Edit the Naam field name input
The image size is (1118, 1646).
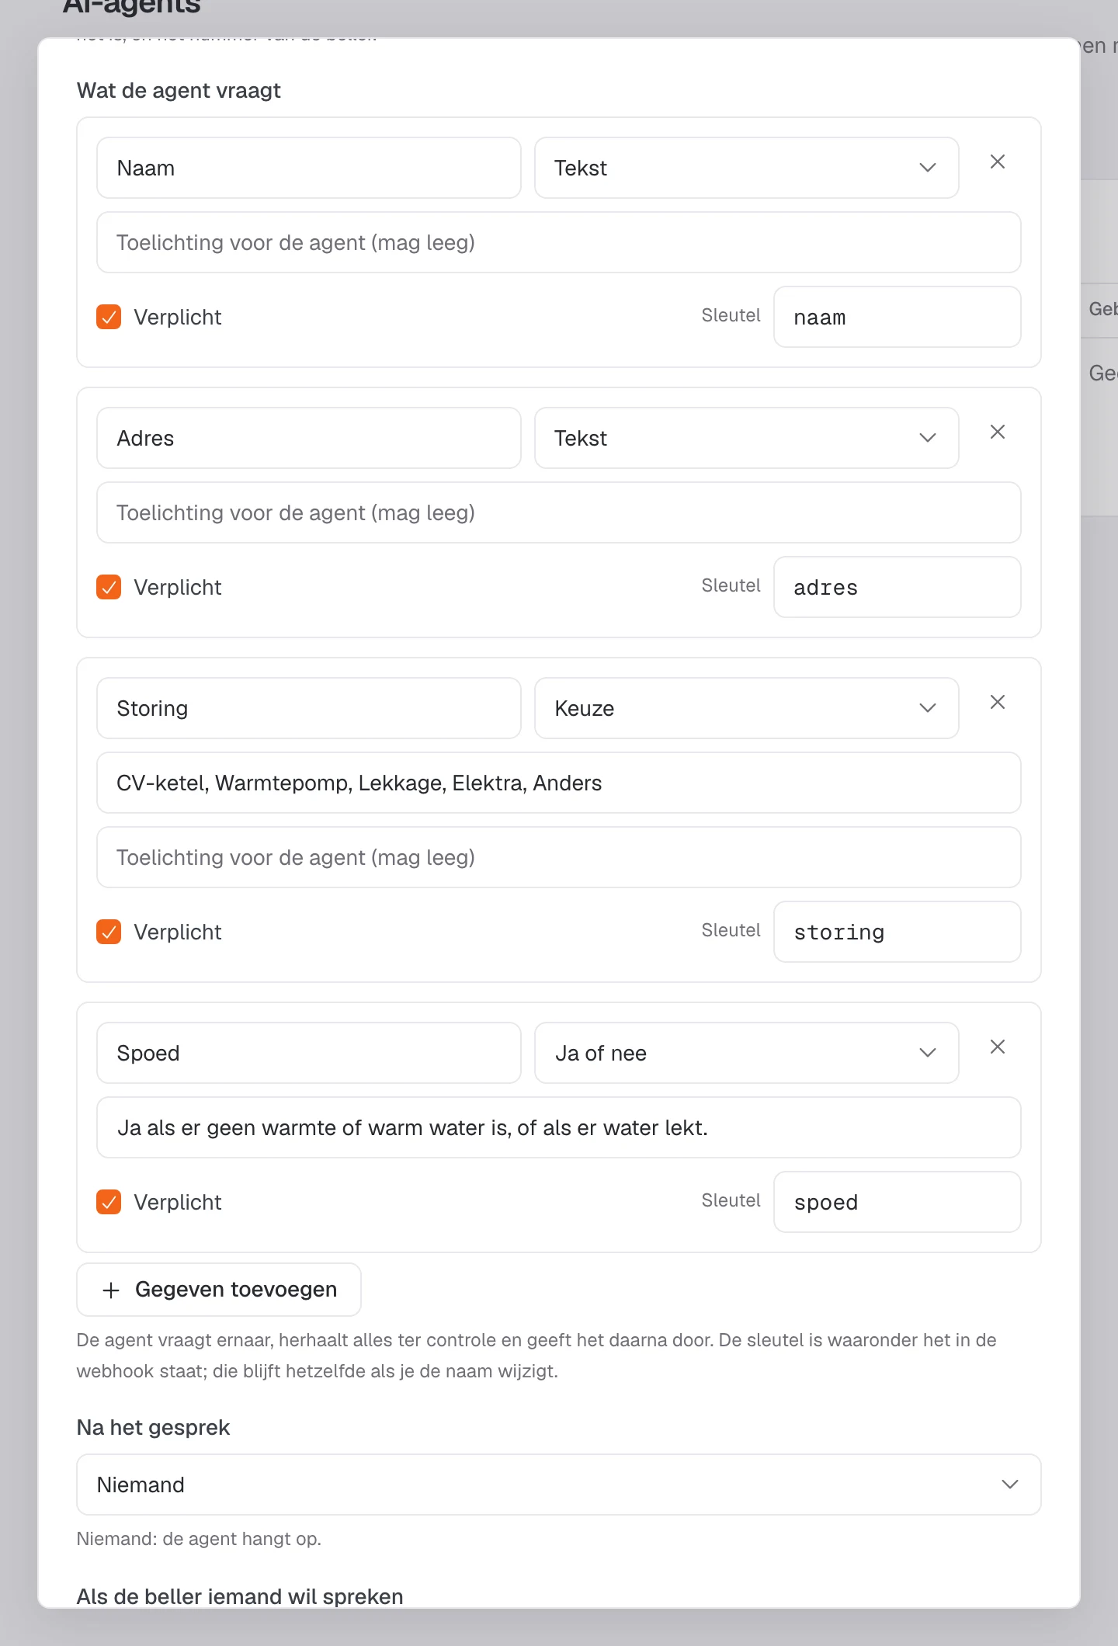click(x=309, y=168)
